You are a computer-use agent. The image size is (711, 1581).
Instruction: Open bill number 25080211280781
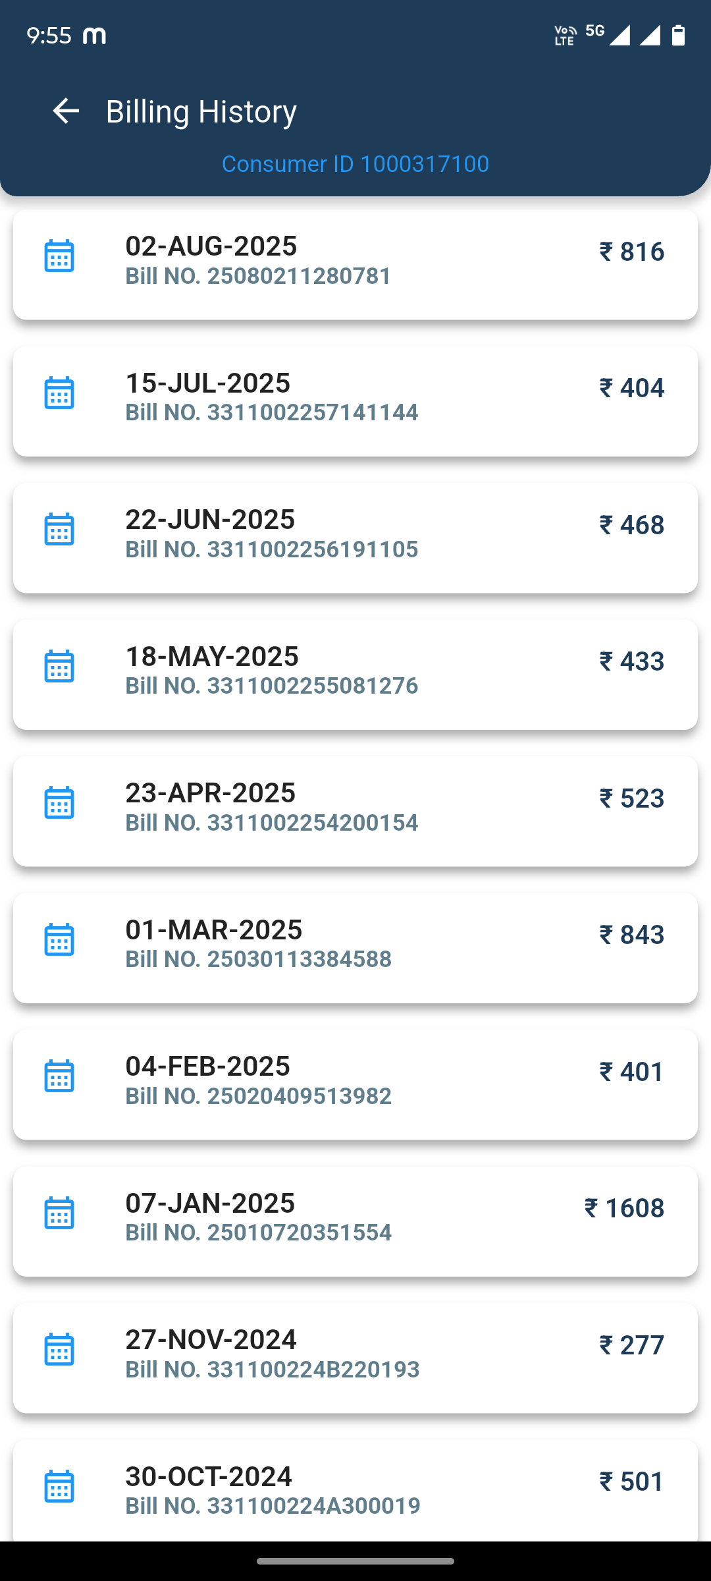click(x=259, y=276)
